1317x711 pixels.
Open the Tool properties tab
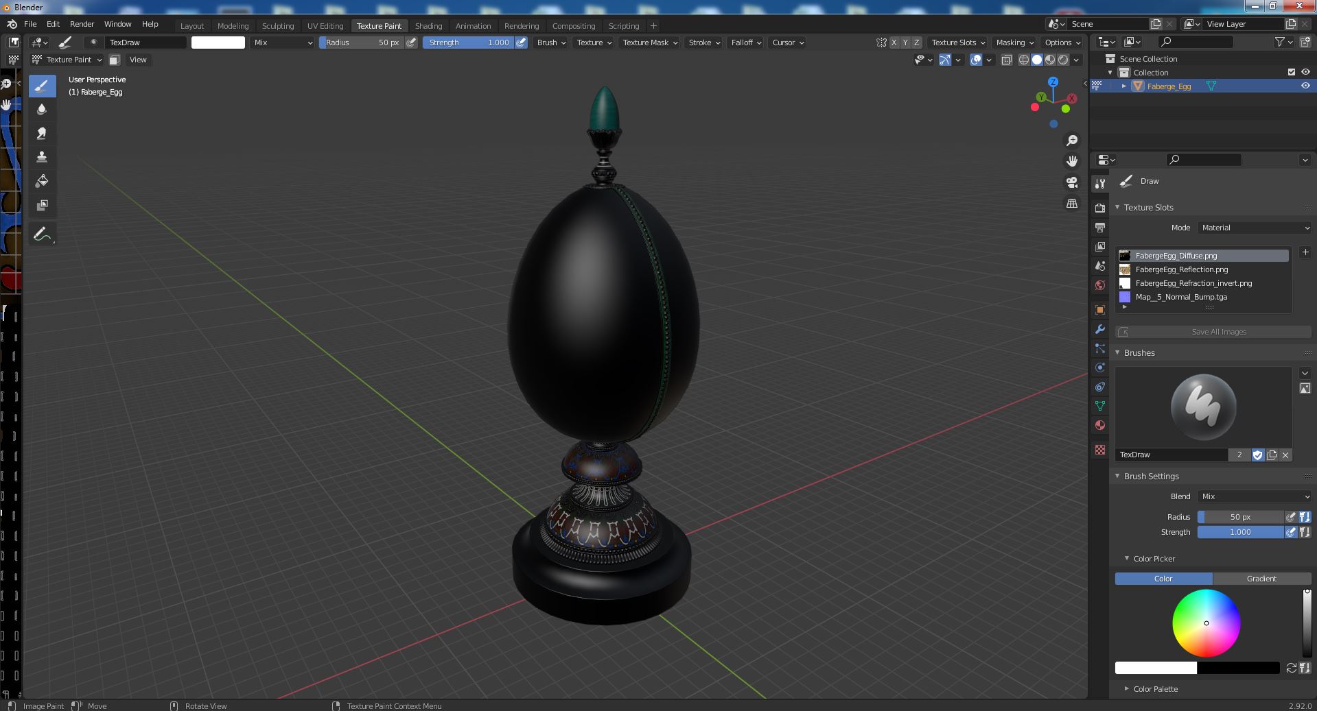click(1100, 184)
